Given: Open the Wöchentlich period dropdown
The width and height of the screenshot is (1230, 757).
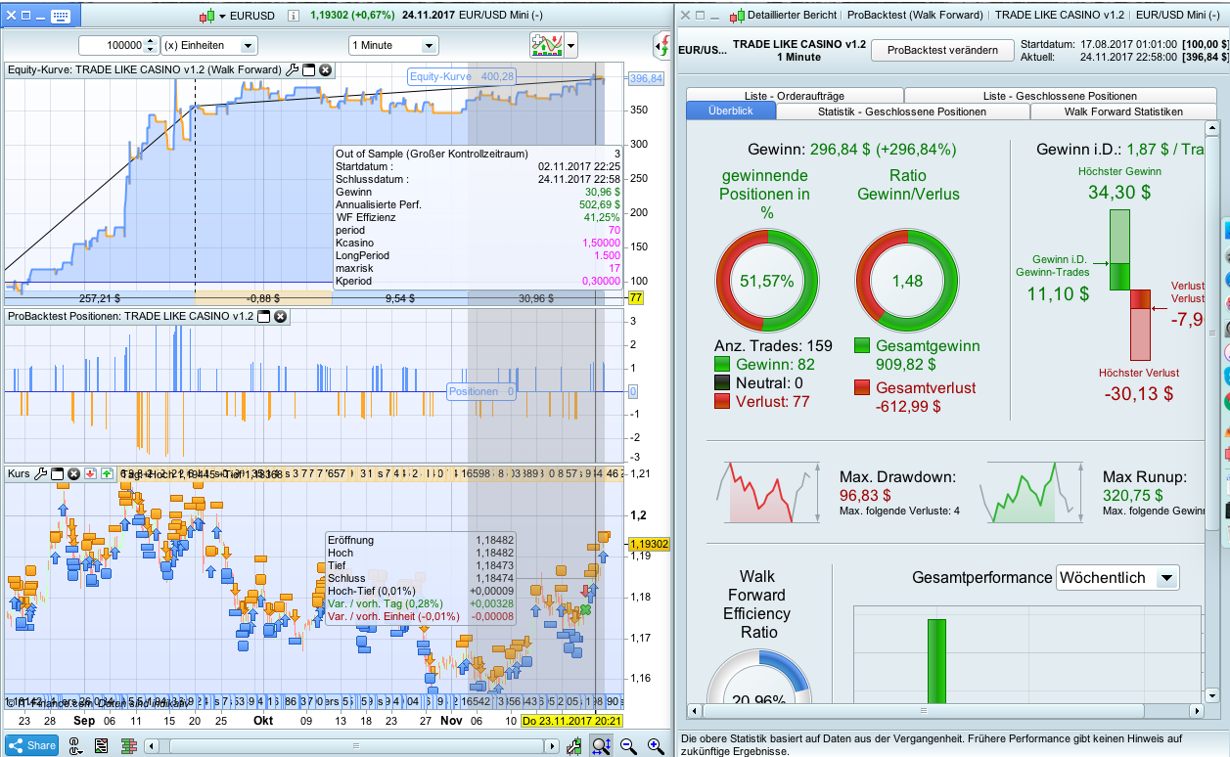Looking at the screenshot, I should click(1118, 577).
